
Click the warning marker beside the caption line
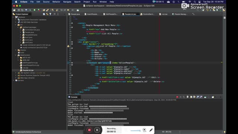[68, 46]
